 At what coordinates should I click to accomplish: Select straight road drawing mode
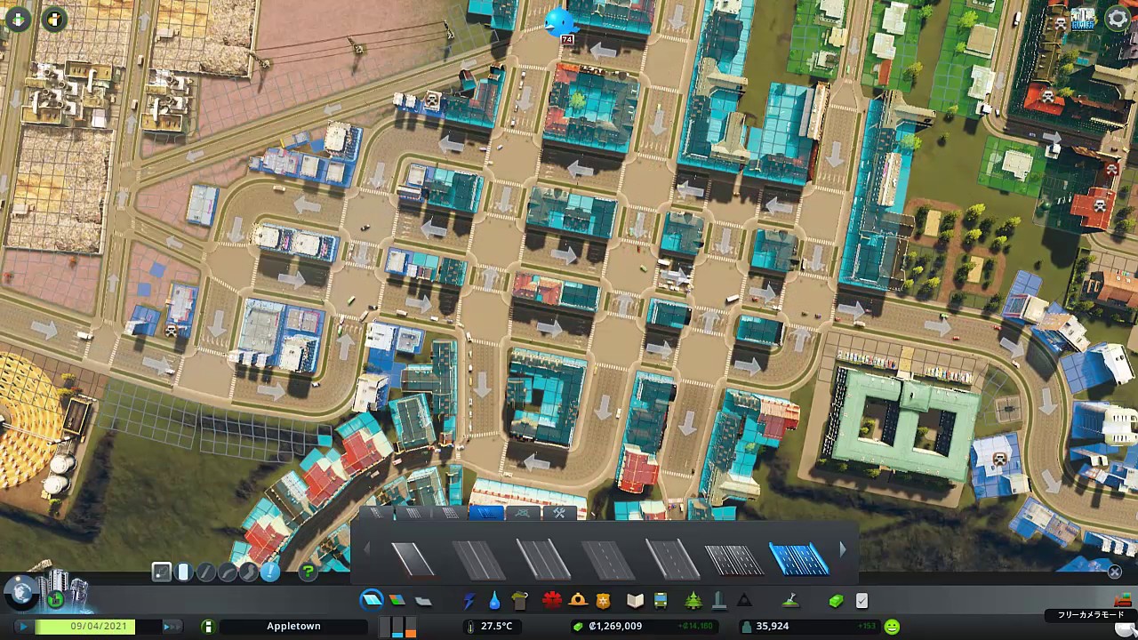point(205,572)
